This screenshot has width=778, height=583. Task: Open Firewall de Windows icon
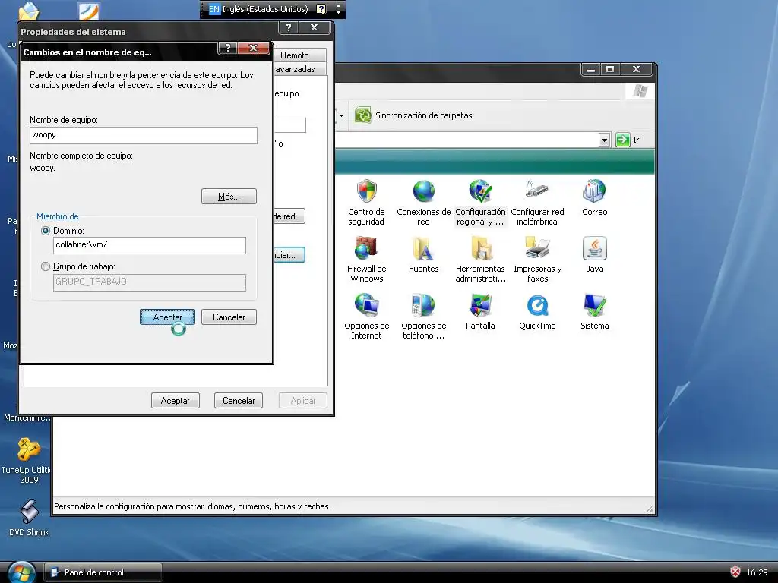click(x=366, y=248)
